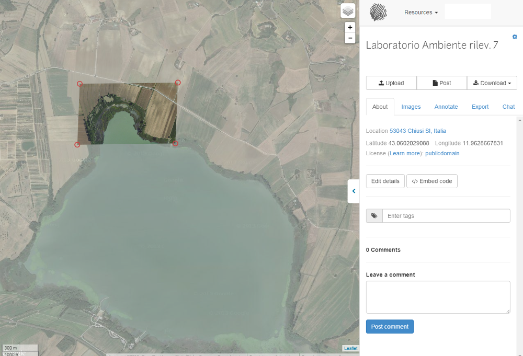Select bottom-right red corner handle of overlay

[x=175, y=143]
